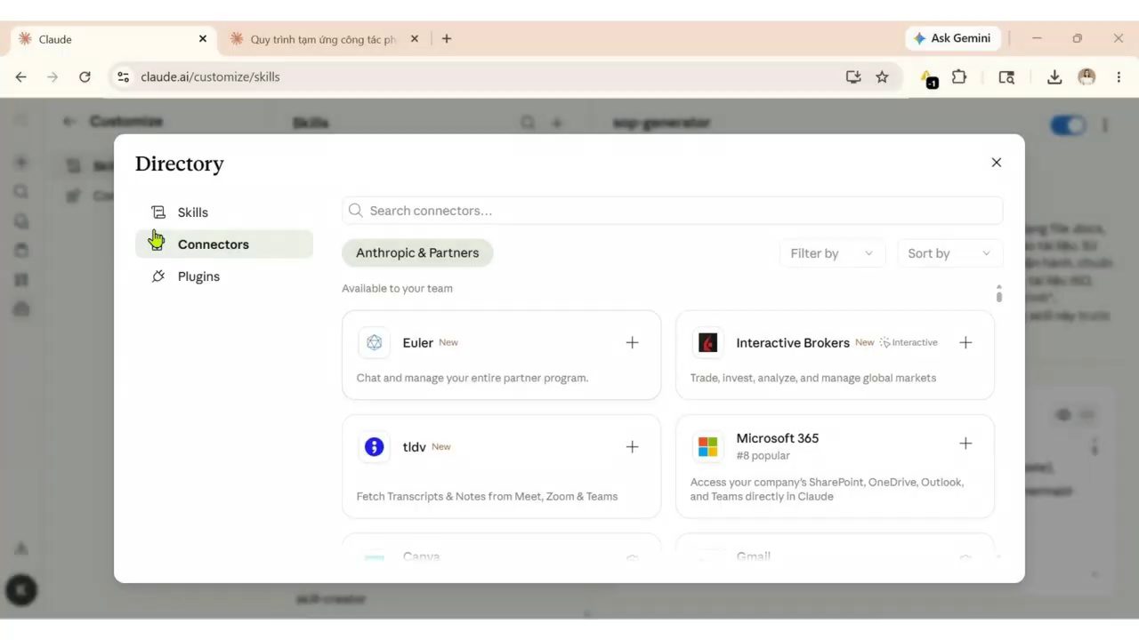
Task: Click the install app icon in address bar
Action: pyautogui.click(x=853, y=77)
